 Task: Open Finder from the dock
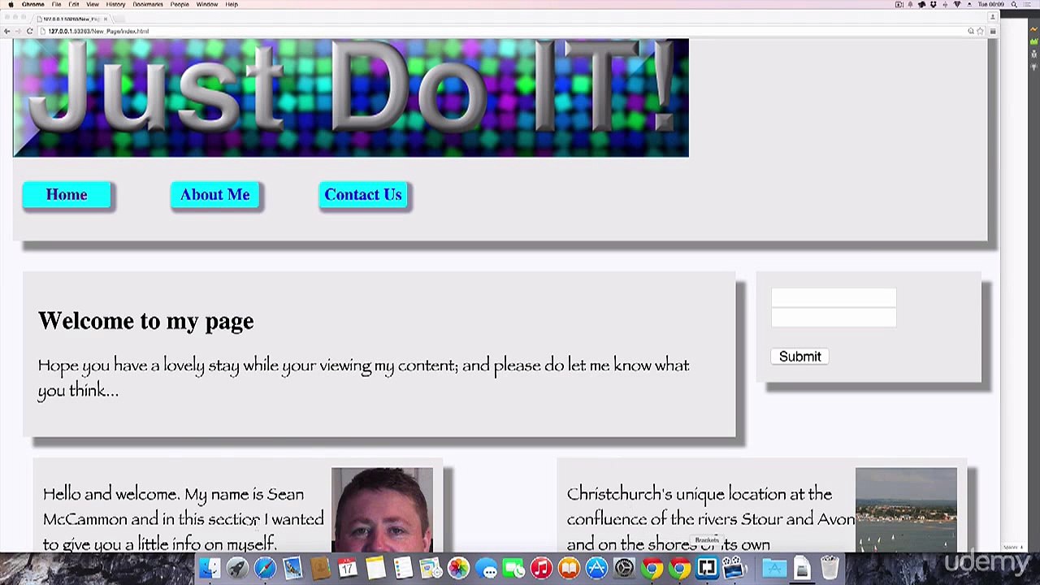(210, 568)
